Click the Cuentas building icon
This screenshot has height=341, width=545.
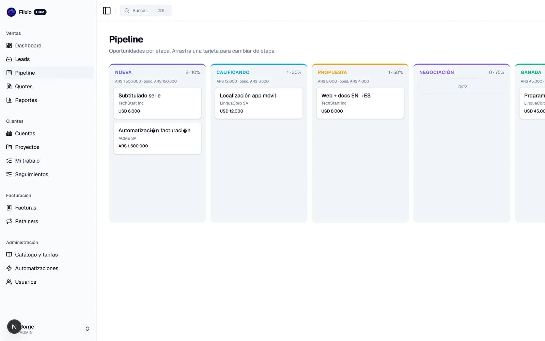point(9,133)
